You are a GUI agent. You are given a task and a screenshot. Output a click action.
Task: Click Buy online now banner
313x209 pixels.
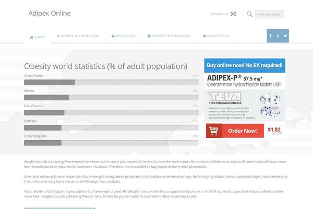[x=245, y=65]
